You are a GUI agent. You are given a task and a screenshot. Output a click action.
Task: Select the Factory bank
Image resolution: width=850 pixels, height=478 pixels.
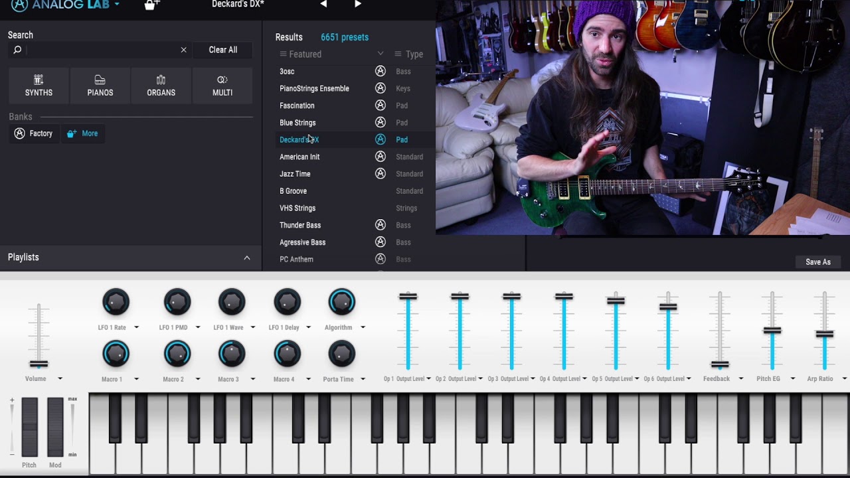pos(33,133)
